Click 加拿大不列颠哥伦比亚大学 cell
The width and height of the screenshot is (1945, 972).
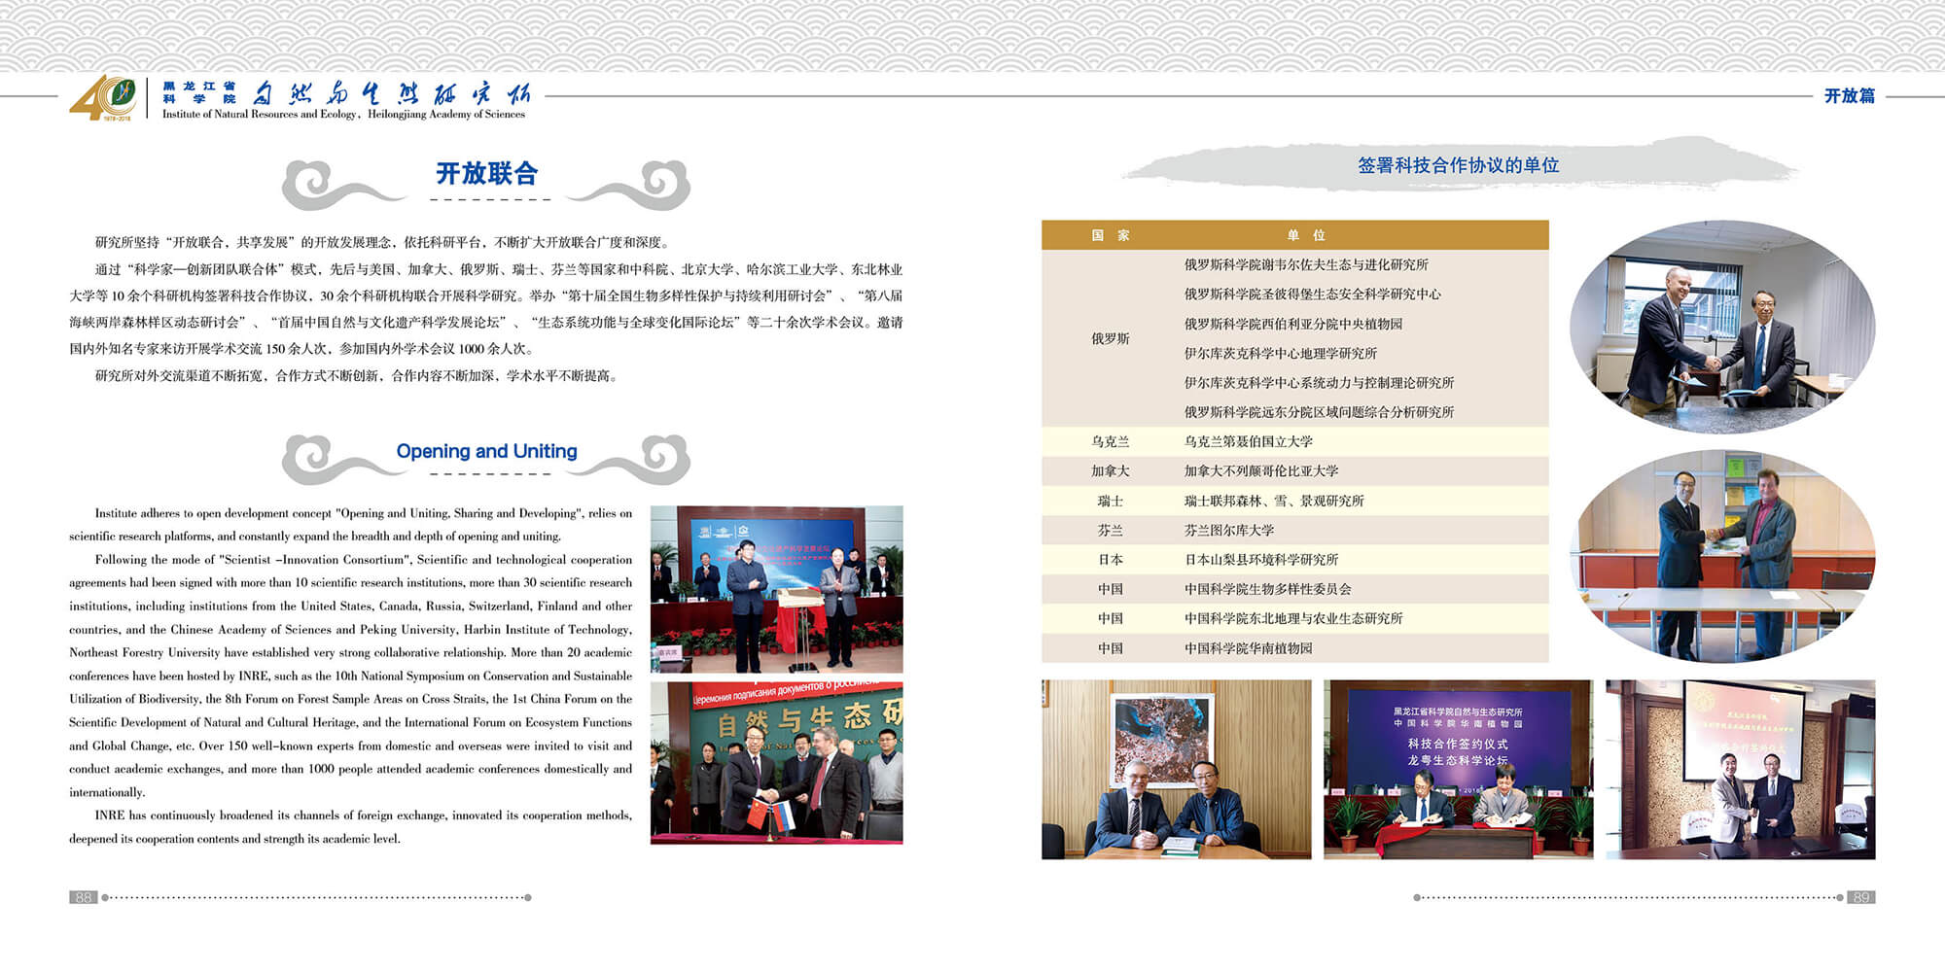pyautogui.click(x=1260, y=470)
